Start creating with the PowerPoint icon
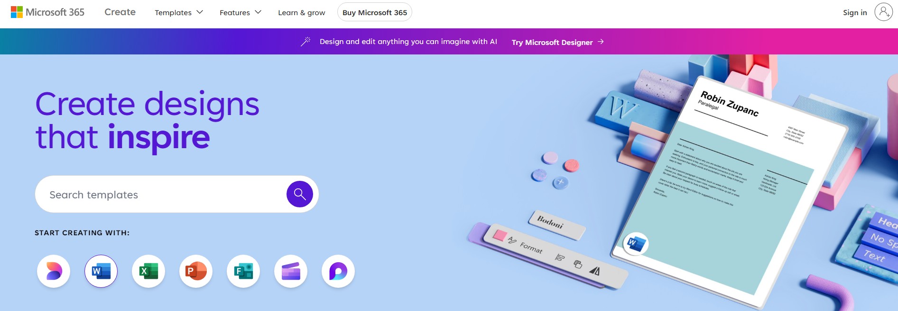This screenshot has width=898, height=311. 196,271
